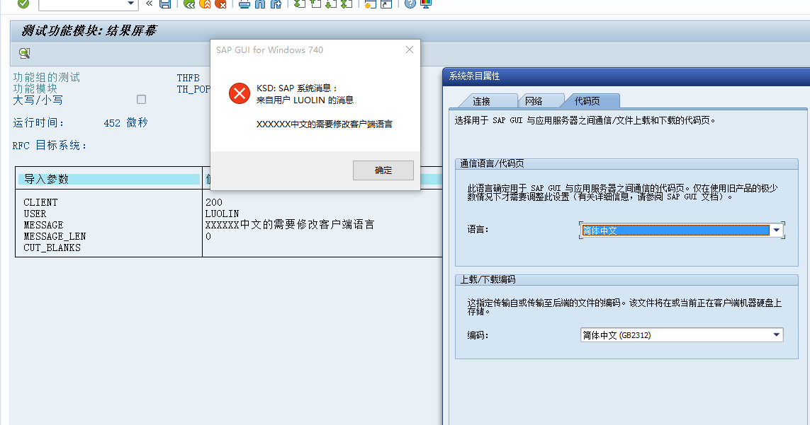Click the Print icon
Image resolution: width=810 pixels, height=425 pixels.
tap(244, 4)
